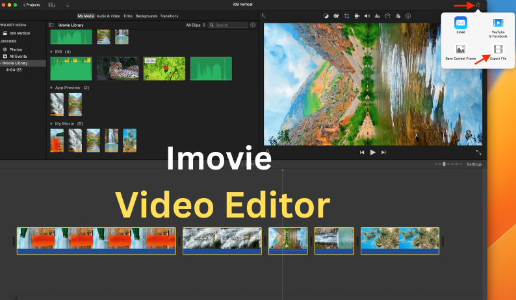The image size is (516, 300).
Task: Select tree branches clip in My Movie
Action: click(x=130, y=140)
